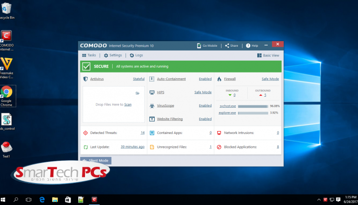
Task: Click the Antivirus shield icon
Action: point(85,79)
